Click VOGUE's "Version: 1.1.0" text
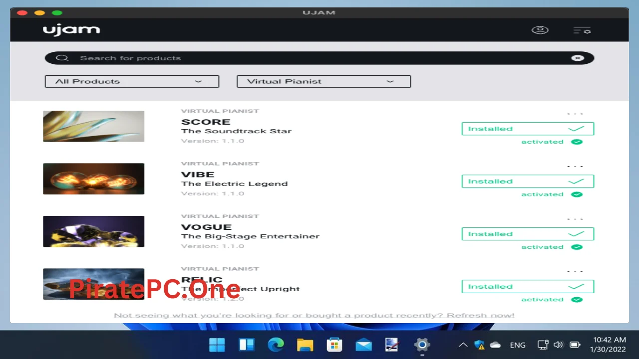Viewport: 639px width, 359px height. [x=213, y=246]
